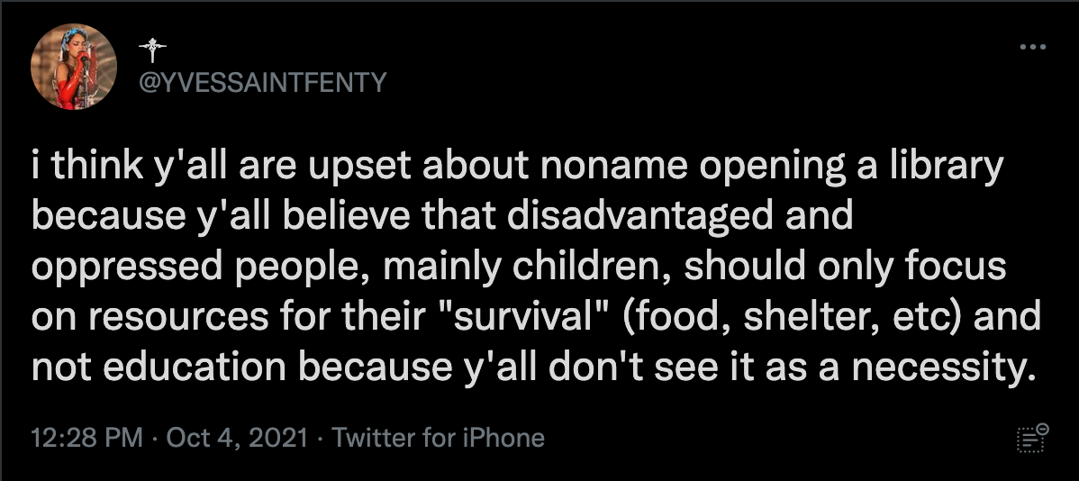Screen dimensions: 1079x481
Task: Click the Twitter for iPhone source label
Action: (439, 438)
